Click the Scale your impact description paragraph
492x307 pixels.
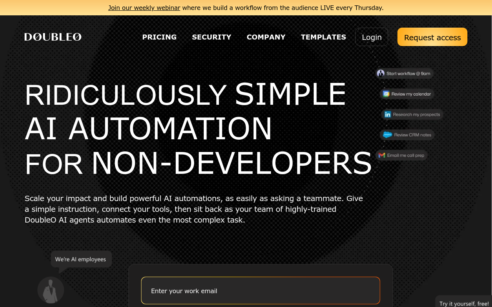[x=194, y=209]
